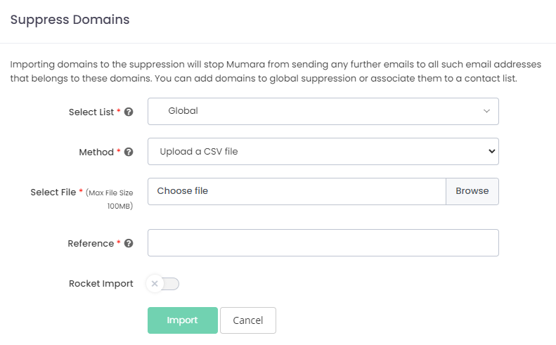Click the Method label text
The height and width of the screenshot is (345, 556).
click(x=96, y=152)
